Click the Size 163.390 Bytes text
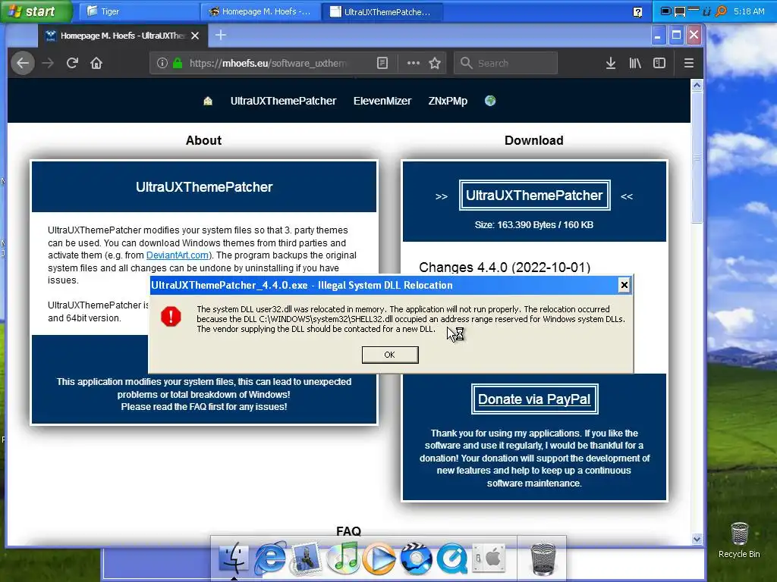777x582 pixels. point(533,224)
